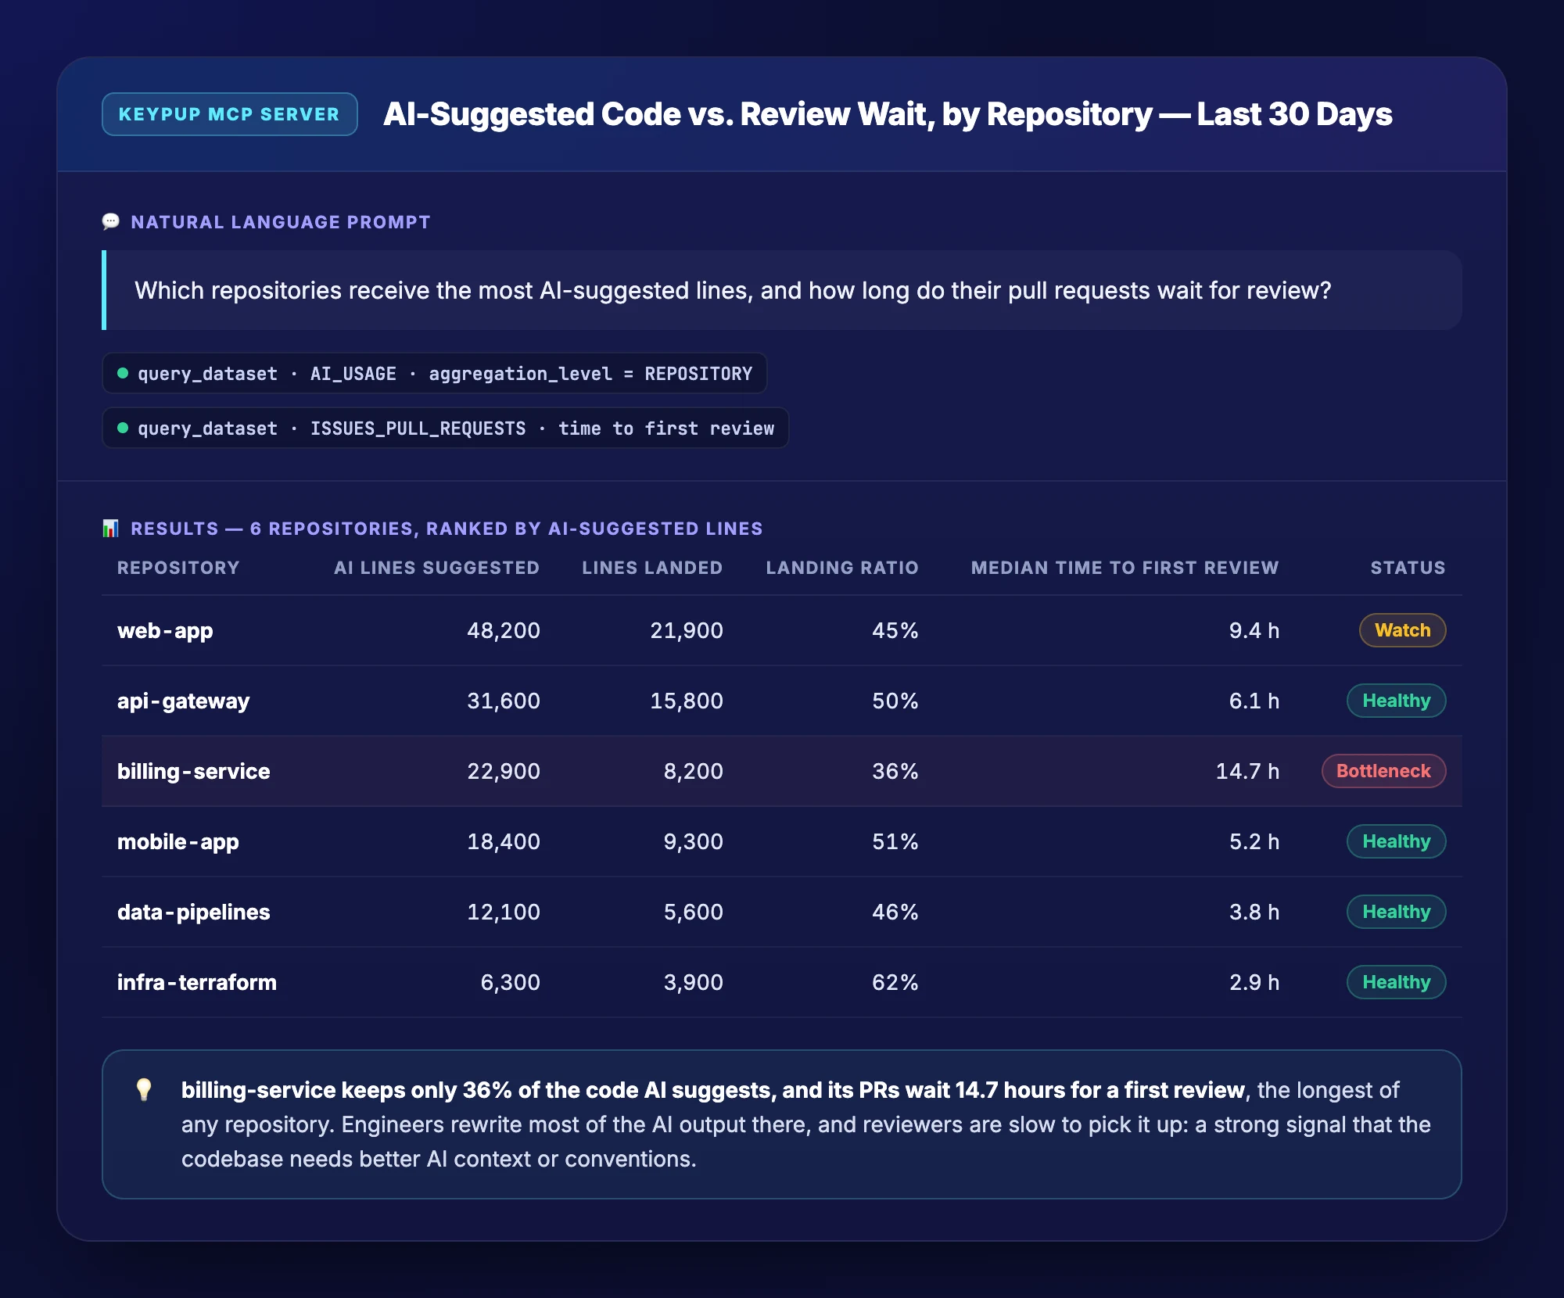The width and height of the screenshot is (1564, 1298).
Task: Click the Results — 6 Repositories section heading
Action: [x=447, y=529]
